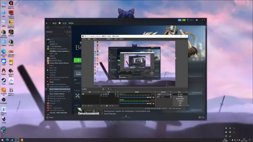
Task: Go back with Steam's left arrow
Action: pos(47,23)
